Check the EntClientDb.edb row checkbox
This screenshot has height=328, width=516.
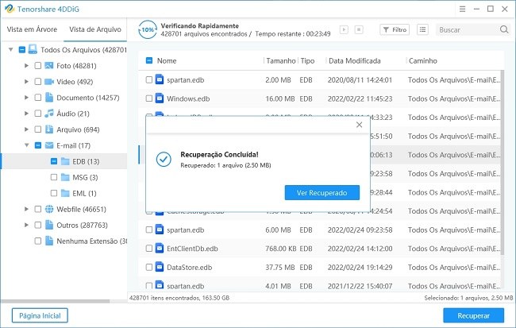pos(149,249)
